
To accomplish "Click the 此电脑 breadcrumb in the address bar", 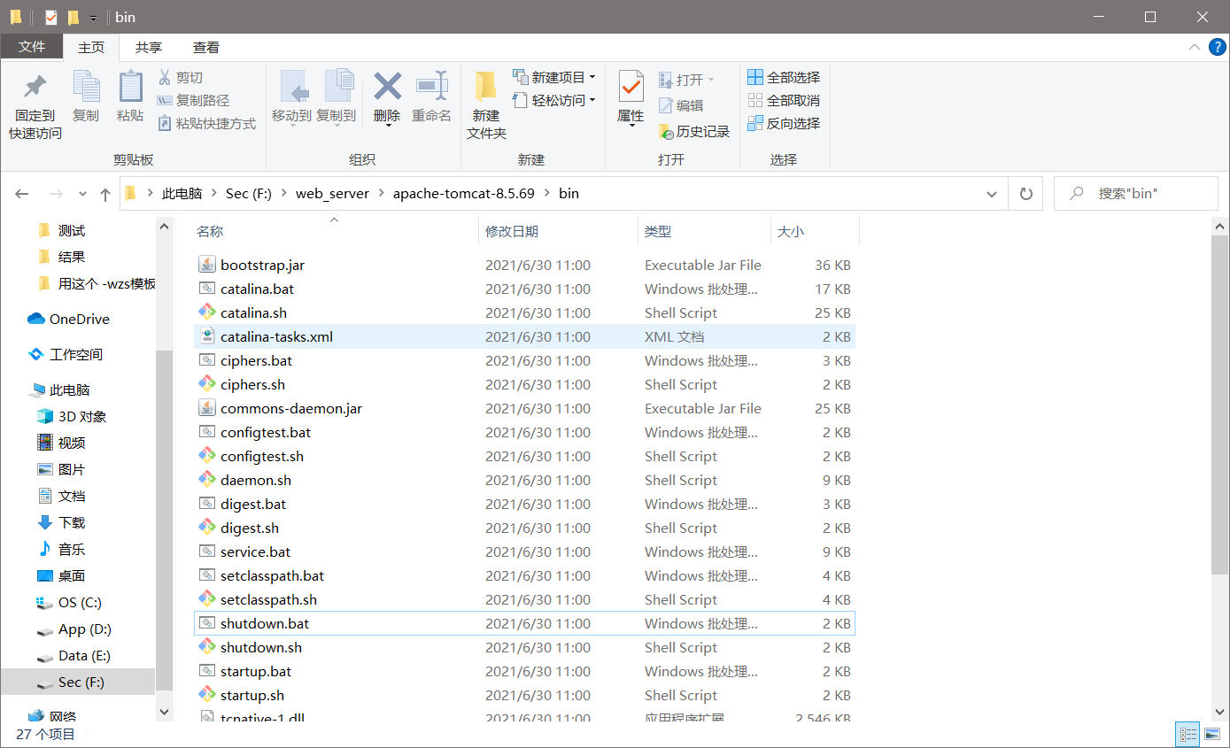I will coord(182,193).
